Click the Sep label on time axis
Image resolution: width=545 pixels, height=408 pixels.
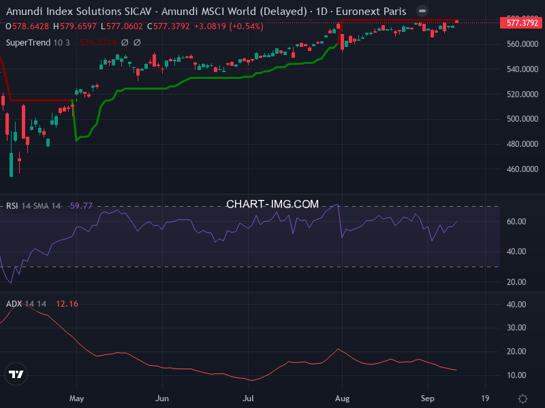tap(428, 398)
